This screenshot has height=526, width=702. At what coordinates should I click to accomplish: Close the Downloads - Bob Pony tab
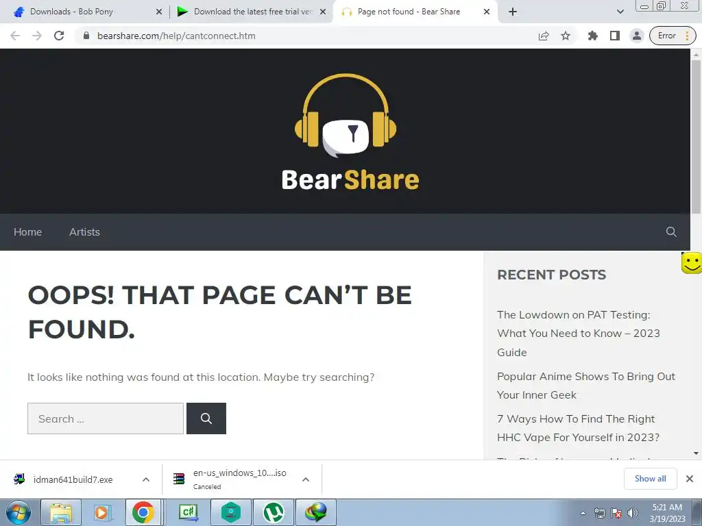(159, 12)
